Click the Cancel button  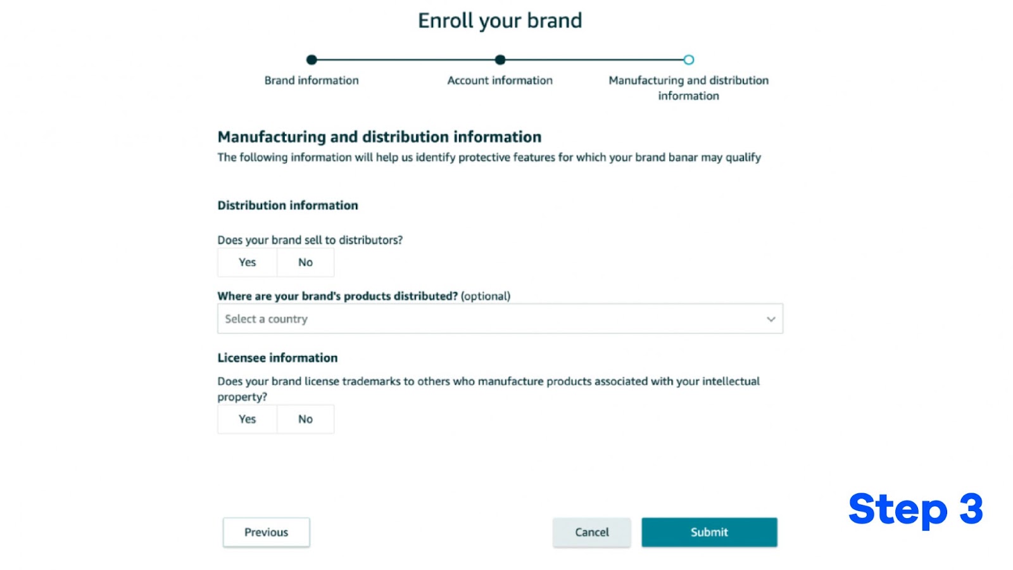(592, 532)
